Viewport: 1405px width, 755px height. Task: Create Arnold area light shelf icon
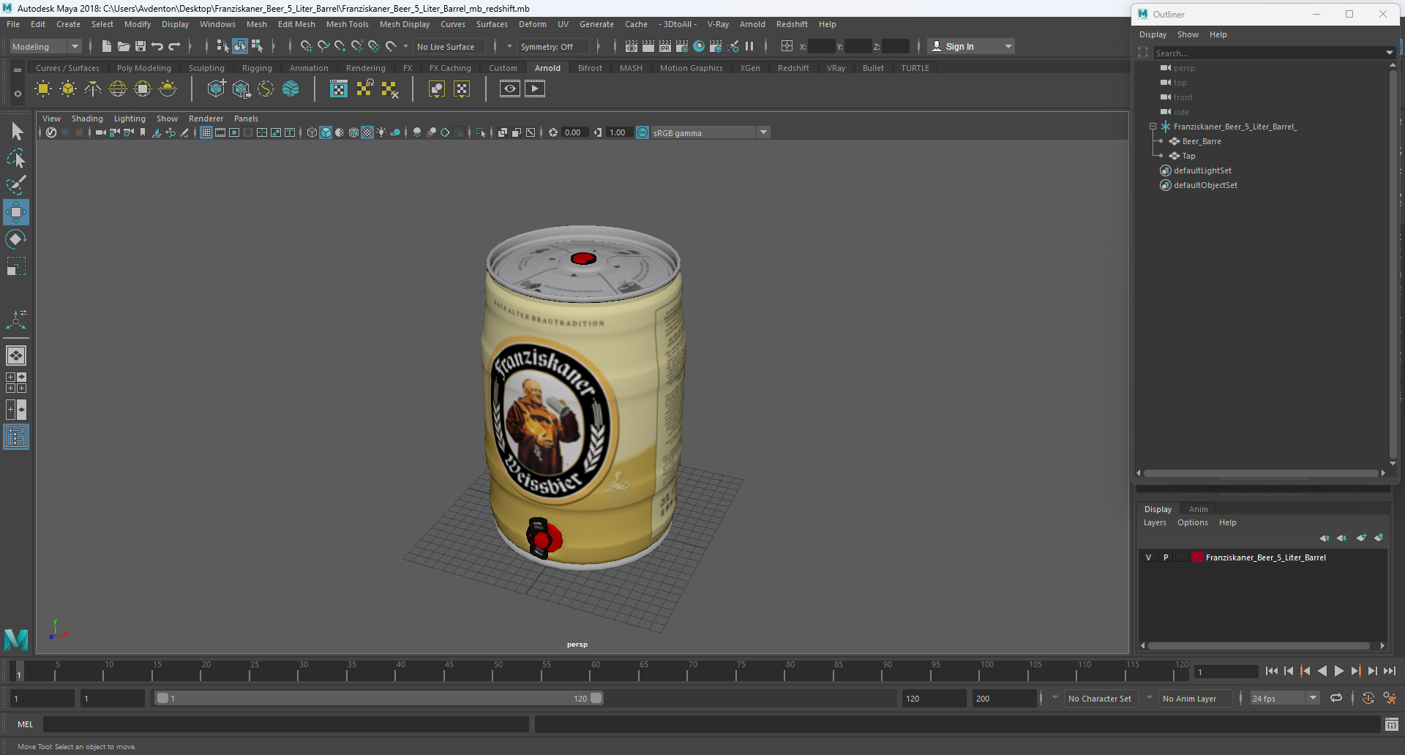43,89
